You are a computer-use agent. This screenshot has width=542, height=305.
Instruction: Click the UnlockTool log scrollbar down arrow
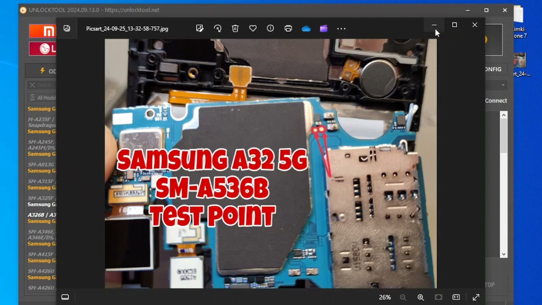(503, 254)
